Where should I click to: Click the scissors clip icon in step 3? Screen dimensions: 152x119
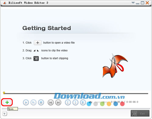(x=36, y=58)
